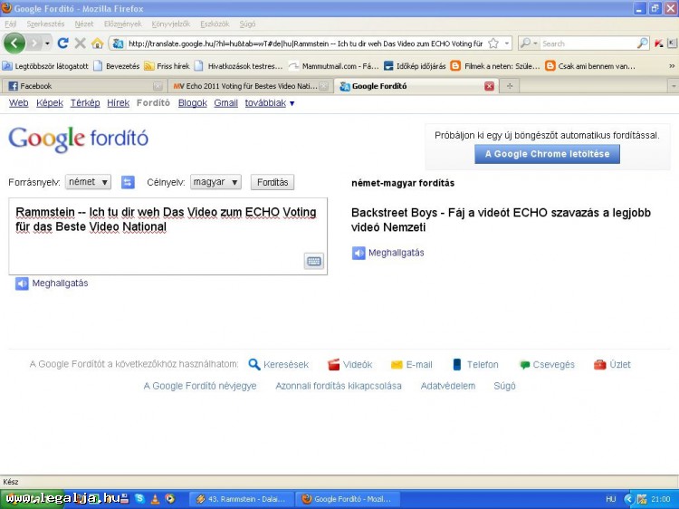Image resolution: width=679 pixels, height=509 pixels.
Task: Open the továbbiak more menu
Action: pos(270,103)
